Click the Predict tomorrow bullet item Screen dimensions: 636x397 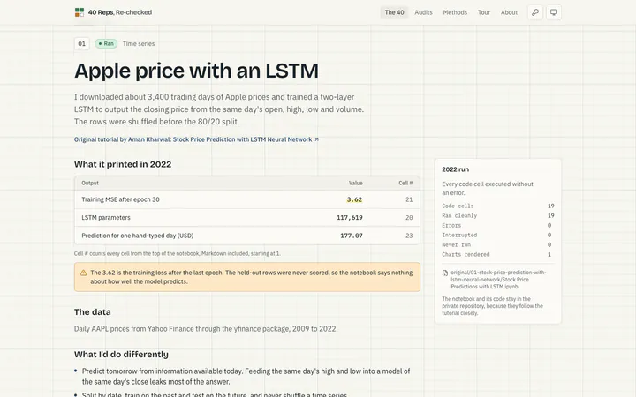point(246,377)
